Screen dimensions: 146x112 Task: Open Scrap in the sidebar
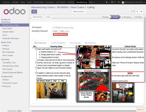(x=5, y=35)
